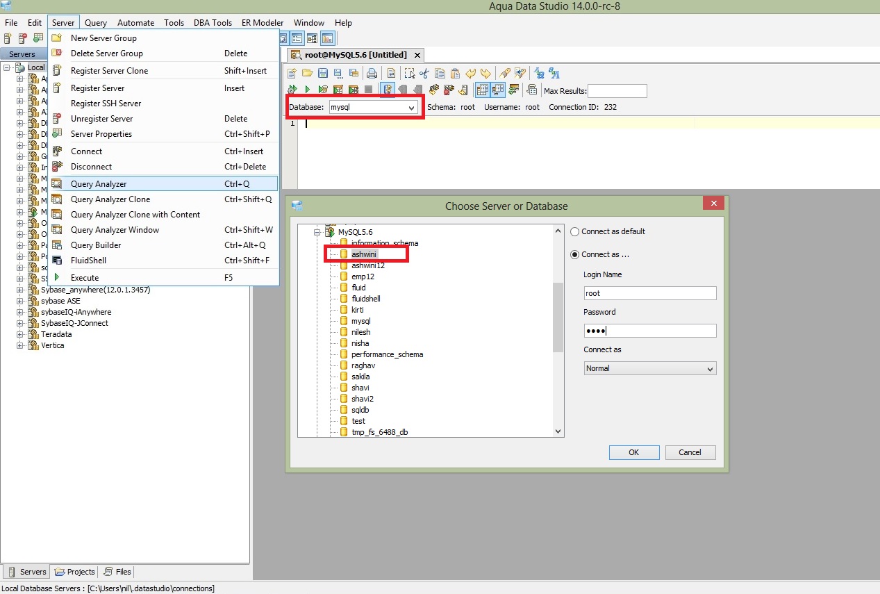Screen dimensions: 880x594
Task: Choose Query Analyzer from Server menu
Action: pos(163,184)
